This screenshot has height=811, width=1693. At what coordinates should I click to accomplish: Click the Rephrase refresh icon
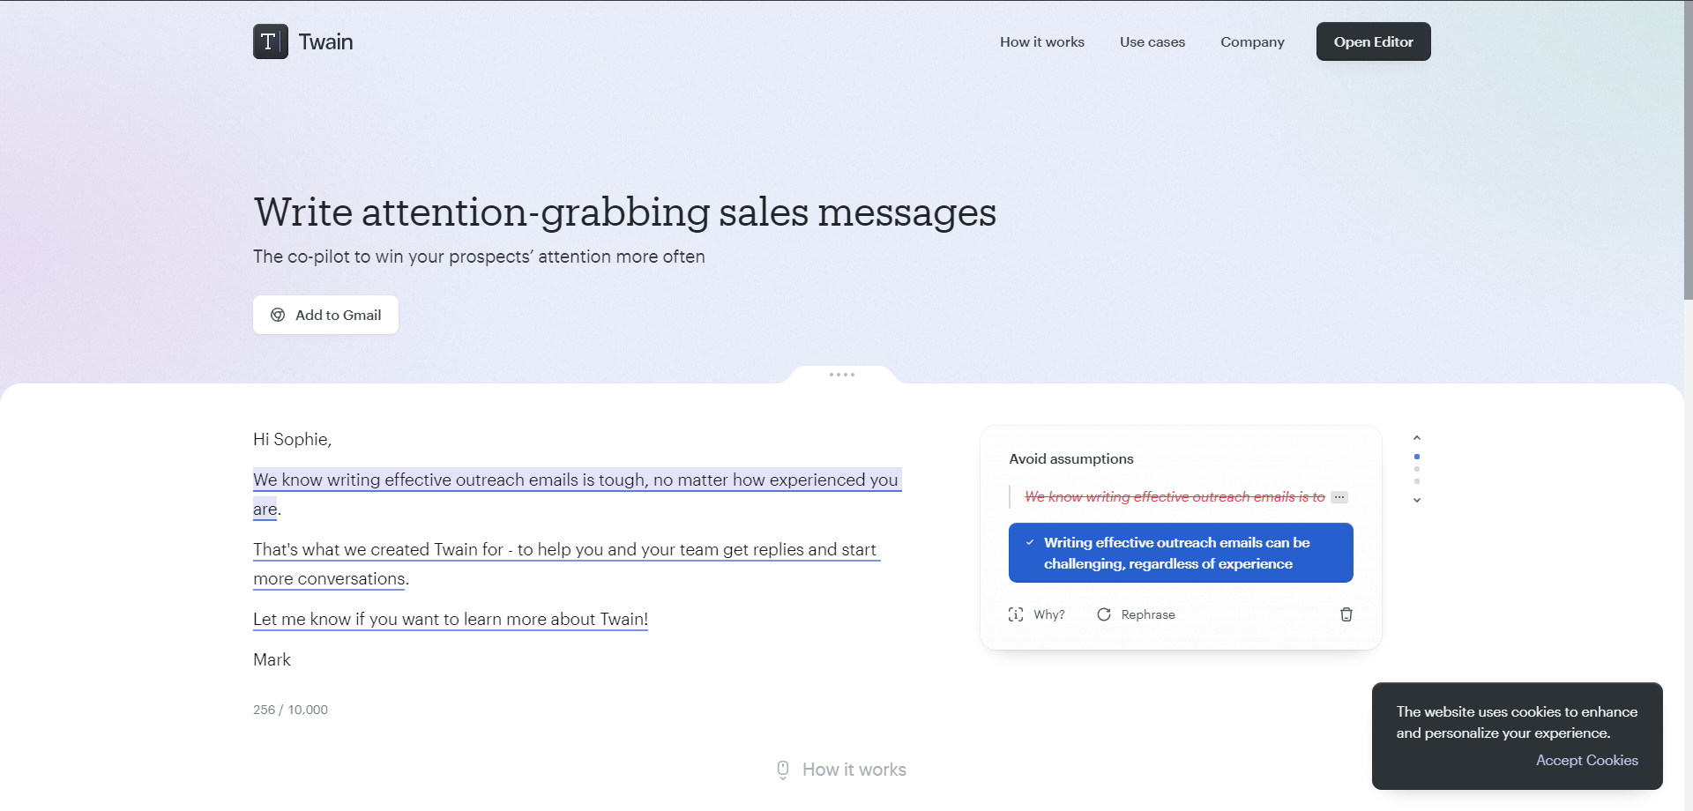pos(1104,614)
